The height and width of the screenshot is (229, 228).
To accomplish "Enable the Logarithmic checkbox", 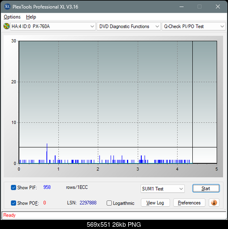I will [x=109, y=203].
